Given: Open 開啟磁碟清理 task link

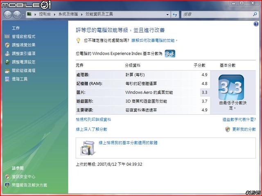Looking at the screenshot, I should [x=24, y=71].
